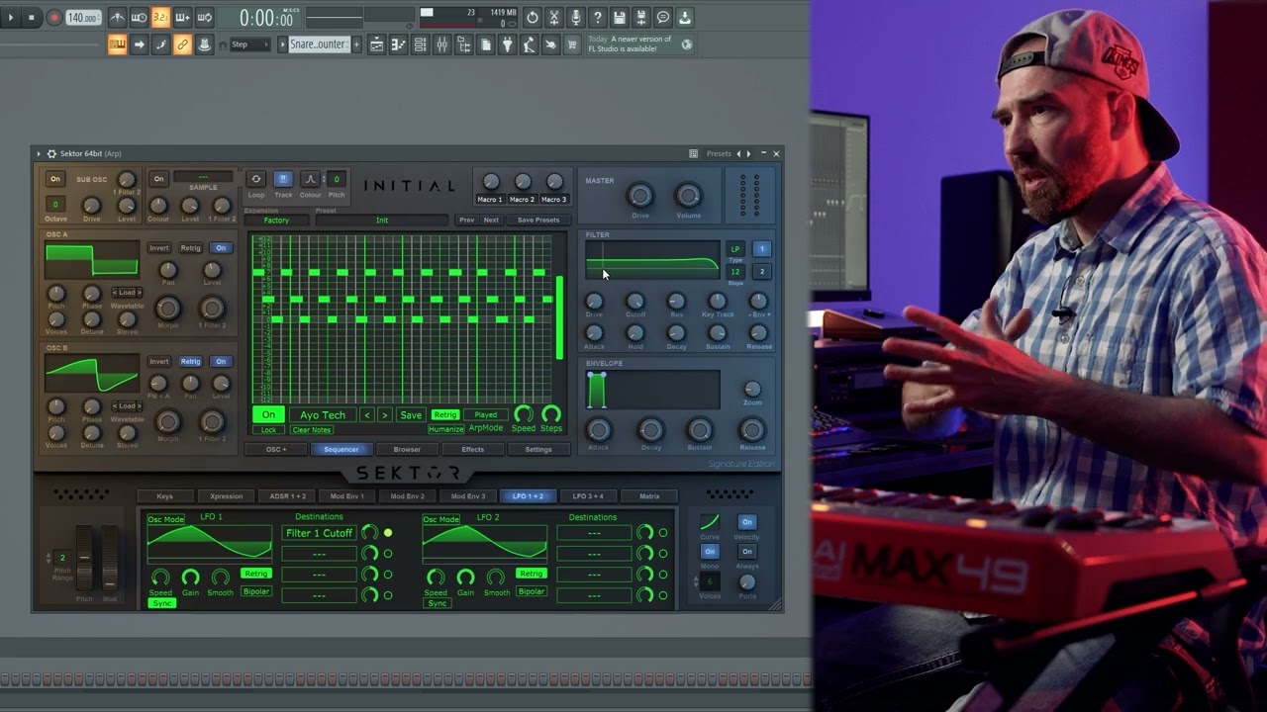This screenshot has width=1267, height=712.
Task: Click the microphone one-click recording icon
Action: 576,18
